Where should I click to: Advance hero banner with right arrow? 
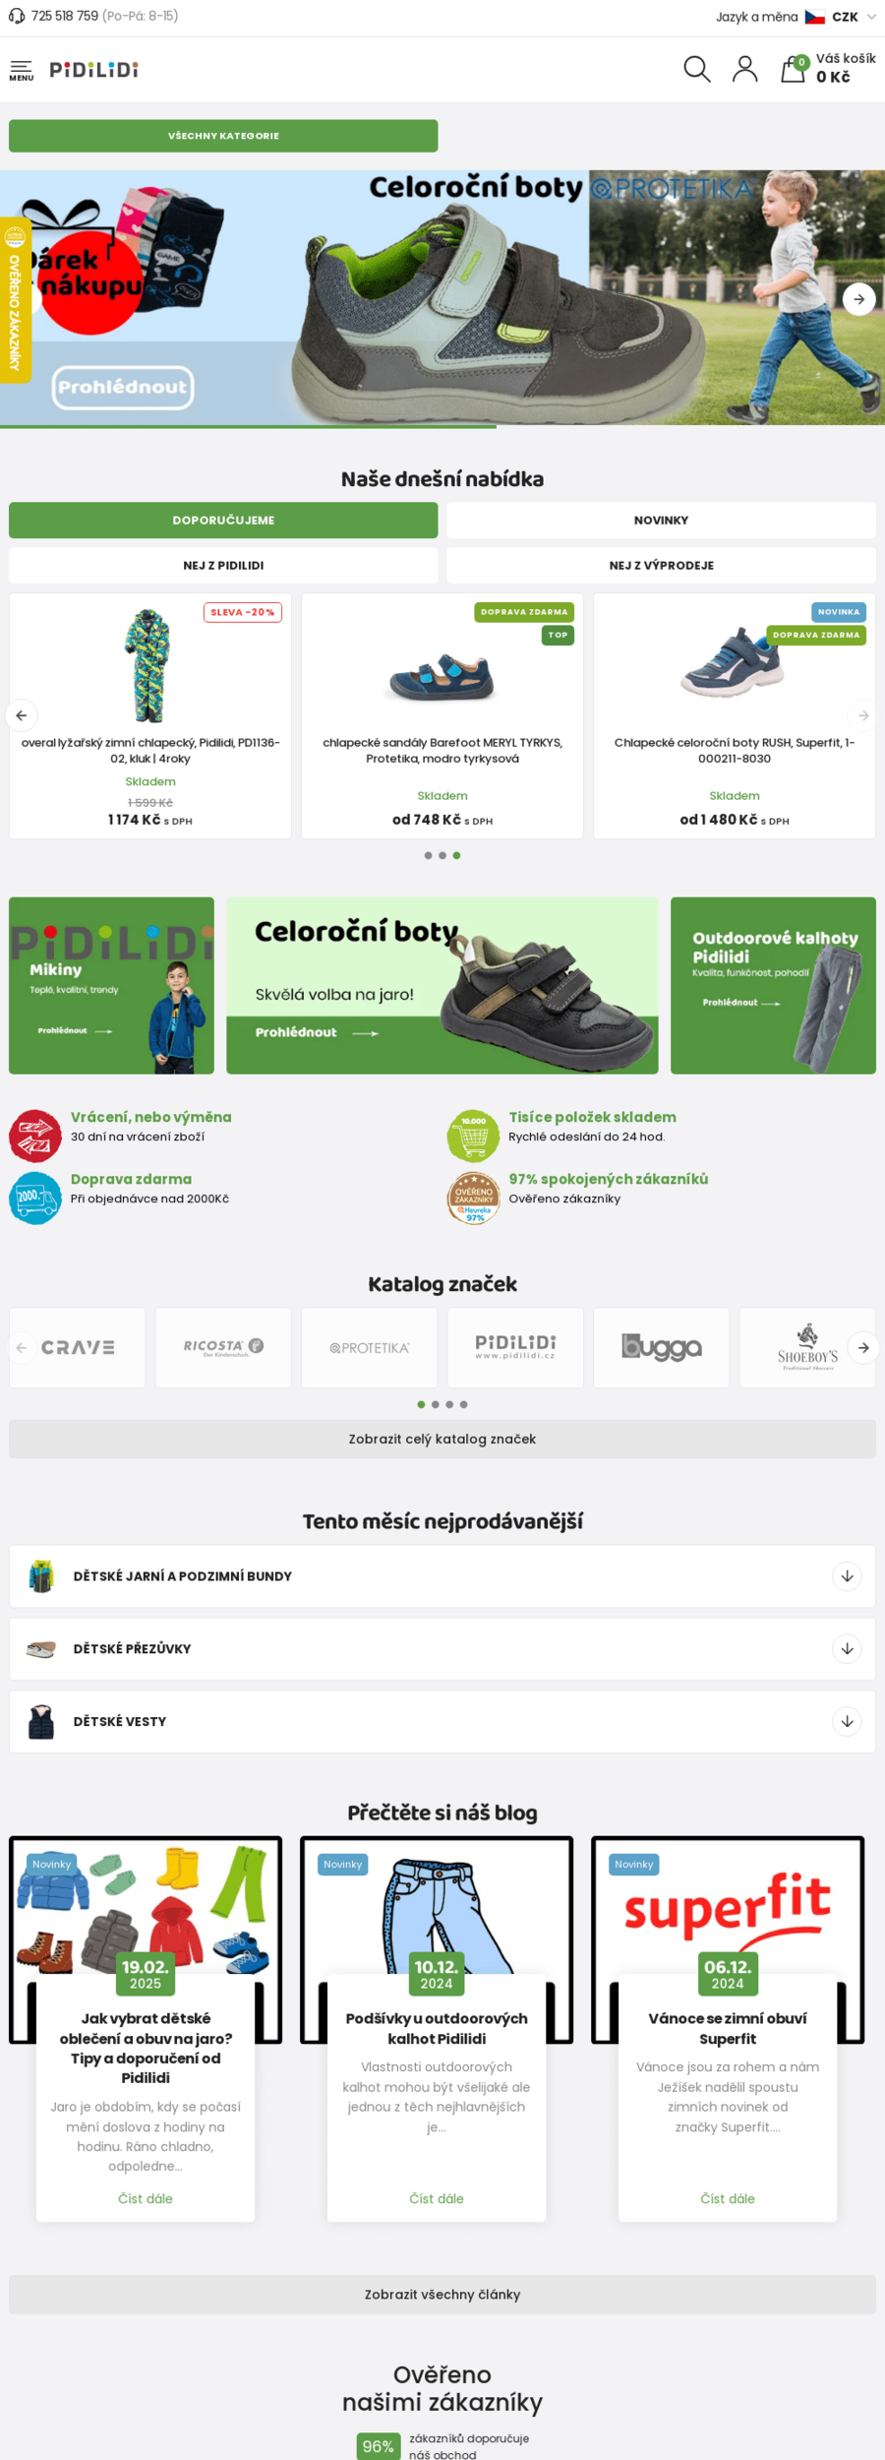[x=859, y=299]
